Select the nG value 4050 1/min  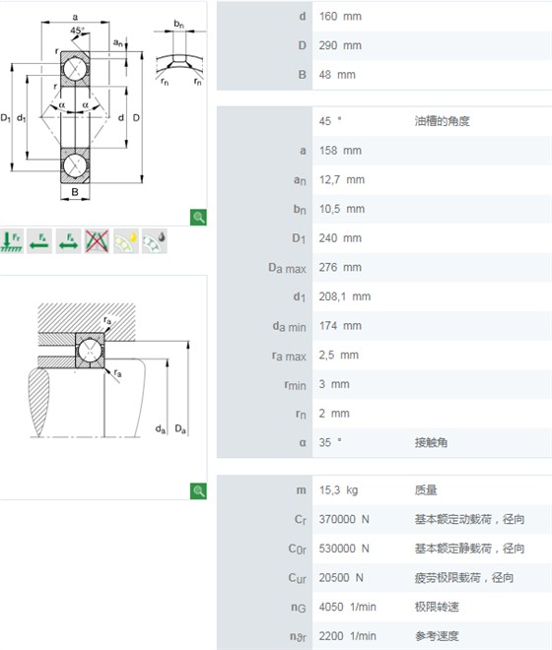[x=348, y=608]
